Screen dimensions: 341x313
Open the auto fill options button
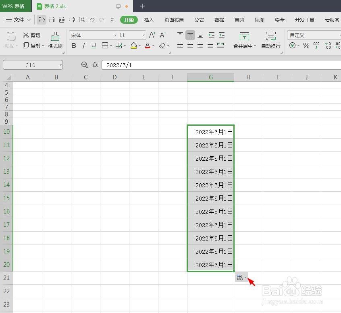pyautogui.click(x=241, y=278)
